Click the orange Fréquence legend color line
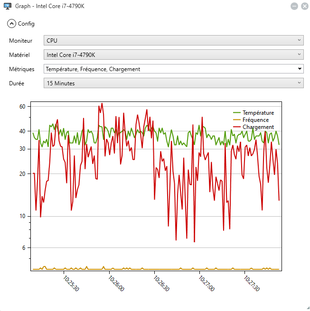The height and width of the screenshot is (311, 310). pos(237,120)
